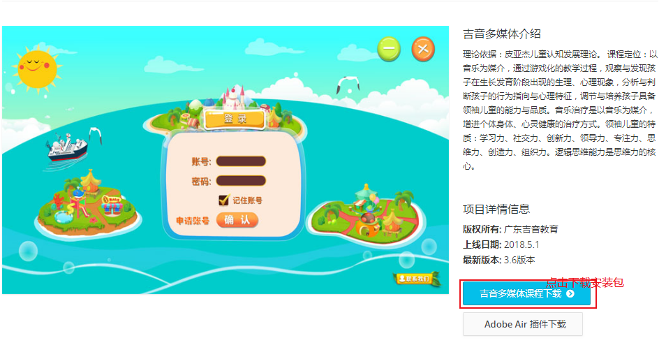666x352 pixels.
Task: Click the castle above the login banner
Action: click(234, 97)
